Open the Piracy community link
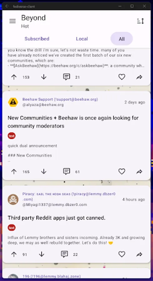This screenshot has width=153, height=281. 69,197
